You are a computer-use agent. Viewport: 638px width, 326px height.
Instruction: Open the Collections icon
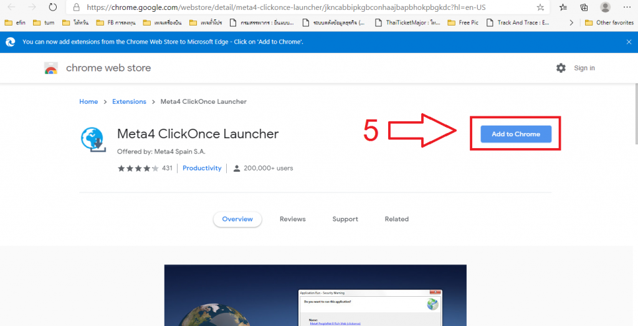tap(584, 7)
